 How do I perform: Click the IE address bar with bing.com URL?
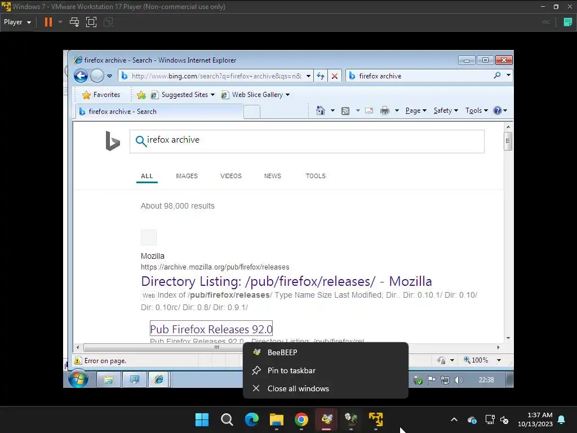point(216,76)
